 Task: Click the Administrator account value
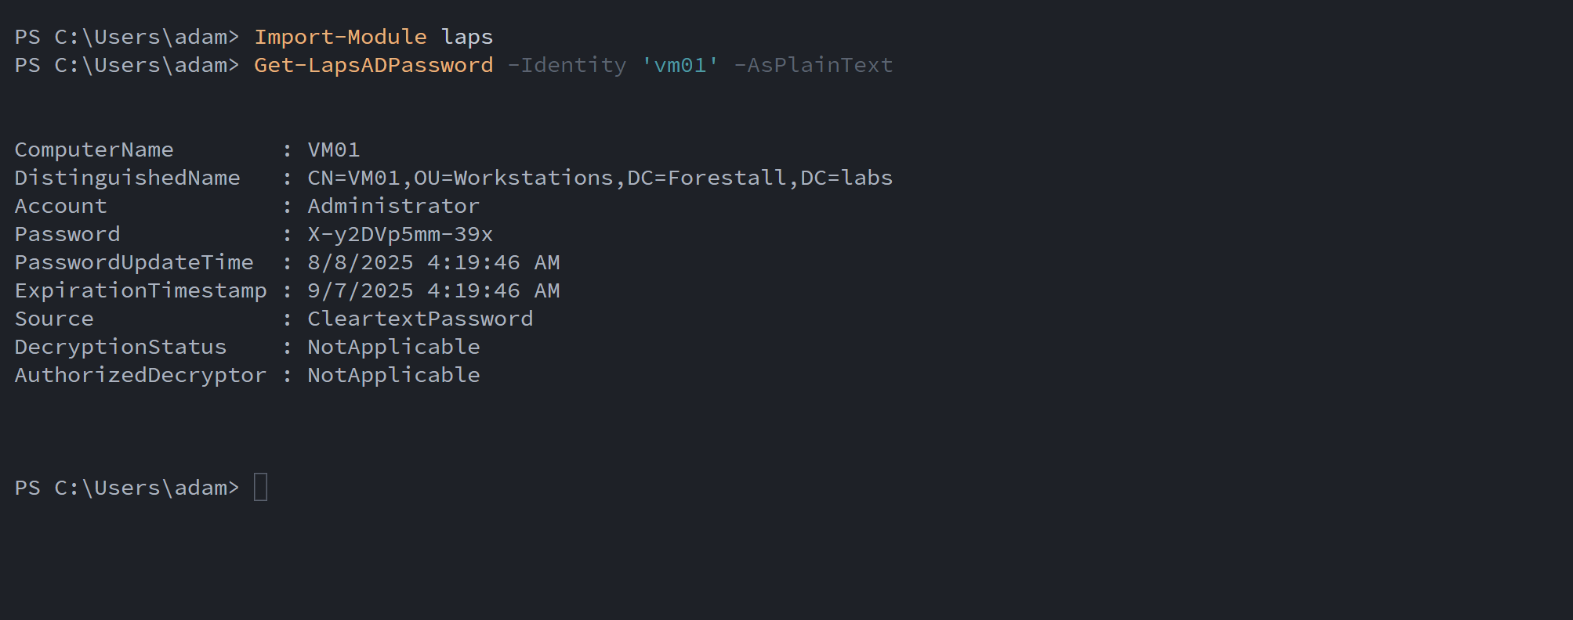(x=393, y=206)
